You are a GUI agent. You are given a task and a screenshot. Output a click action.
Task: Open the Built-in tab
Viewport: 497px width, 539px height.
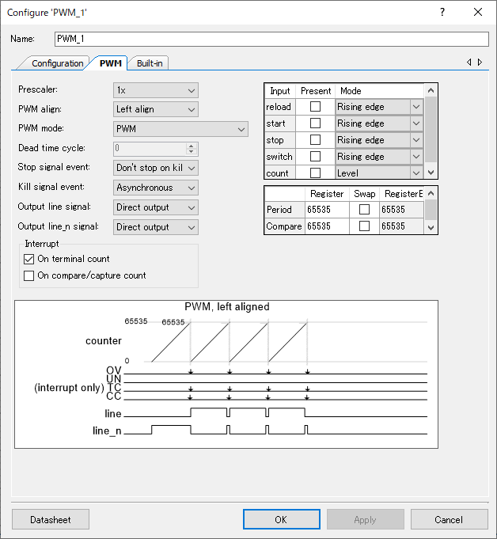point(150,63)
